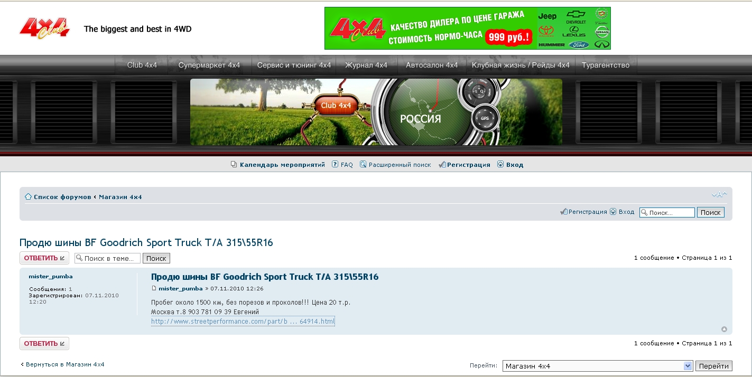This screenshot has height=377, width=752.
Task: Click the GPS round button in banner
Action: click(x=485, y=118)
